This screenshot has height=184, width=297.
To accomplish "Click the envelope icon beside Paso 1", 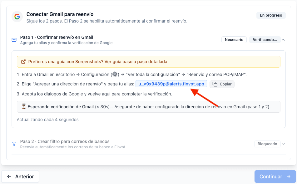I will pyautogui.click(x=14, y=40).
